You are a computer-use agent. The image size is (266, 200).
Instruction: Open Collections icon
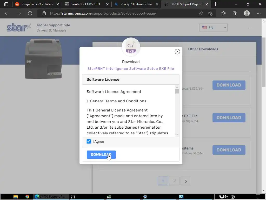pyautogui.click(x=235, y=13)
